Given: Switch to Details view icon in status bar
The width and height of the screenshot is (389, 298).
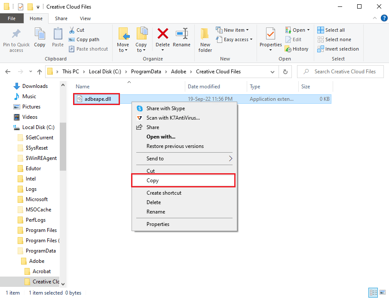Looking at the screenshot, I should point(373,292).
